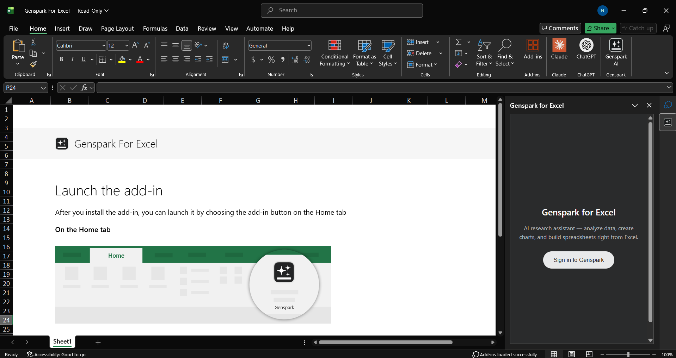The image size is (676, 358).
Task: Click the Insert cells button
Action: click(418, 42)
